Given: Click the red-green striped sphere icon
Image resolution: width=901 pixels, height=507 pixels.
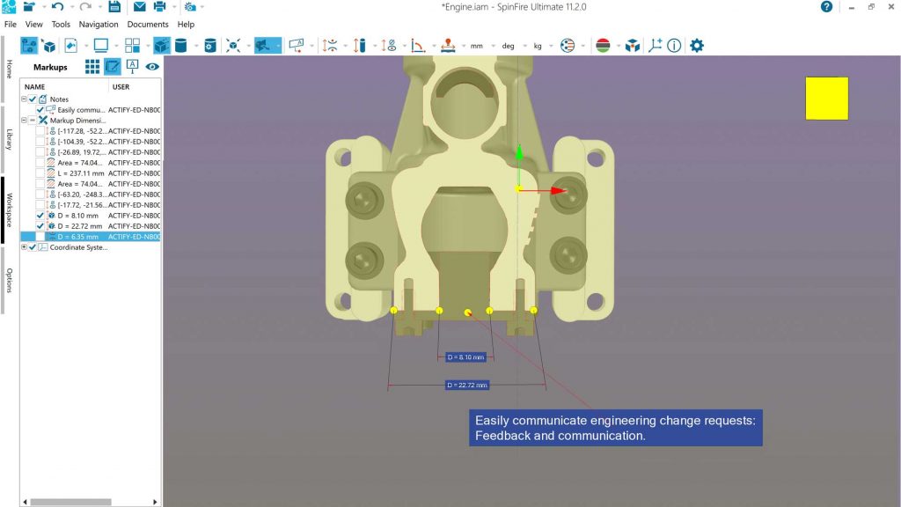Looking at the screenshot, I should (x=603, y=46).
